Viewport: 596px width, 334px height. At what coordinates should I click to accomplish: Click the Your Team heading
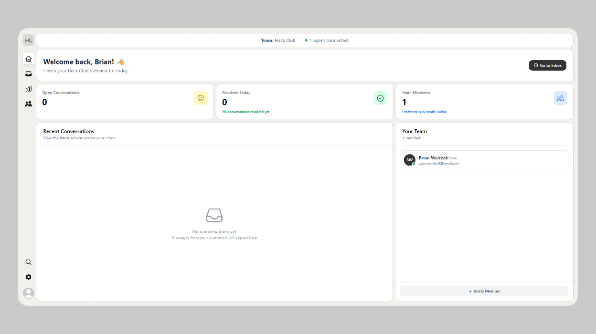(414, 131)
